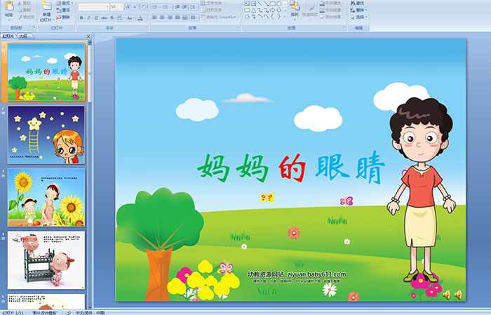Center align the text
The height and width of the screenshot is (315, 491).
pyautogui.click(x=162, y=18)
